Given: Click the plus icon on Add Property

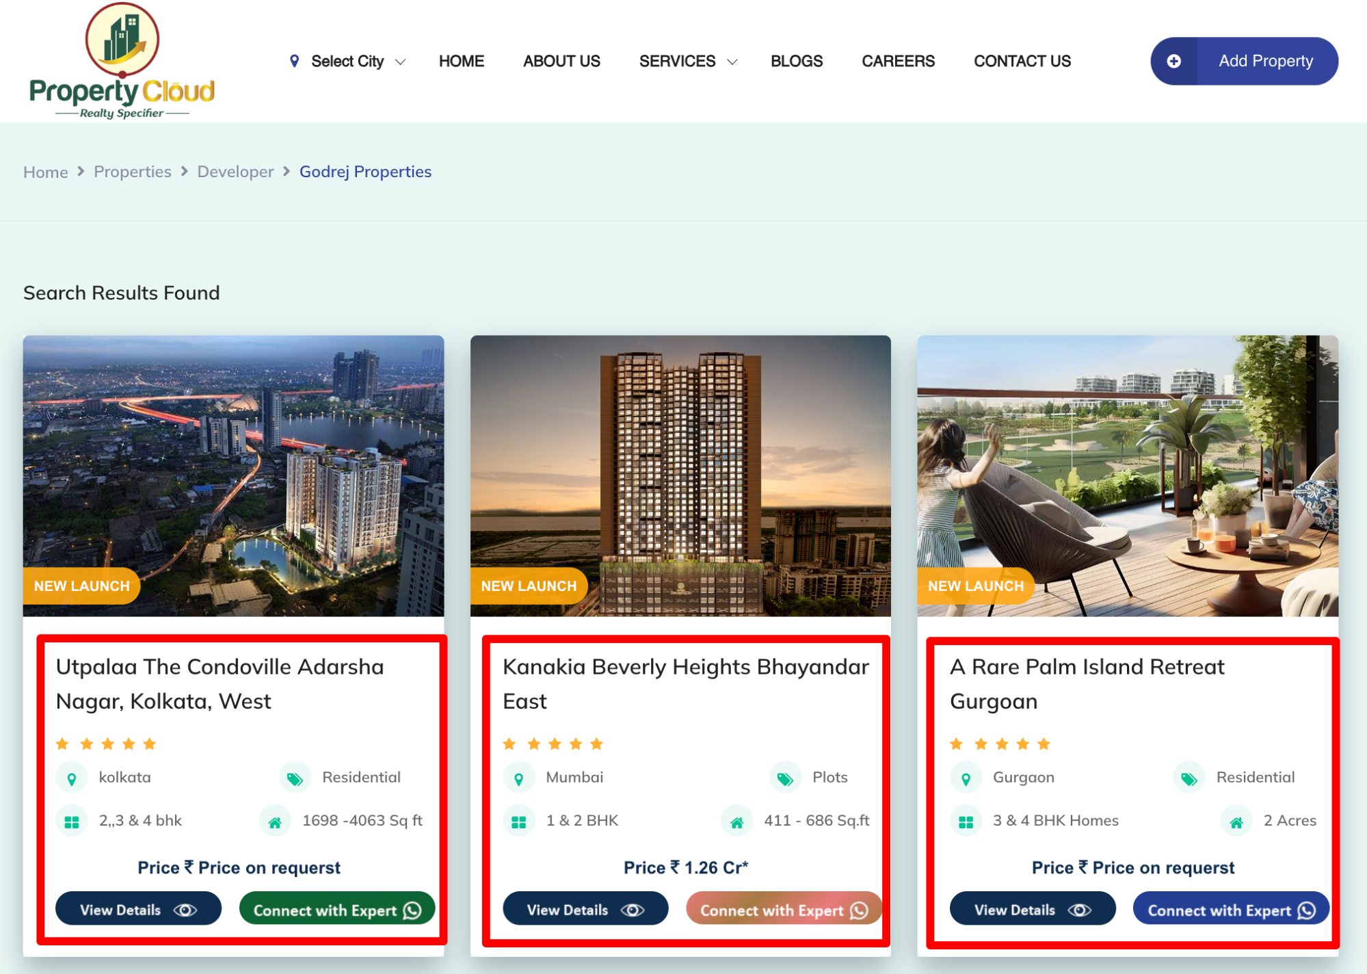Looking at the screenshot, I should (x=1174, y=61).
